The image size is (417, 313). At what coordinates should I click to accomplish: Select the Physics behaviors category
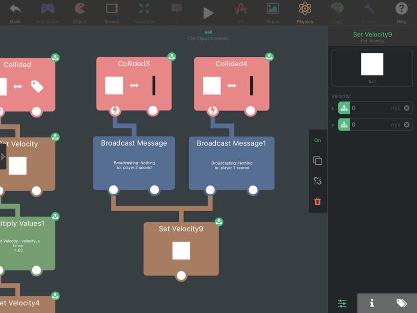305,13
